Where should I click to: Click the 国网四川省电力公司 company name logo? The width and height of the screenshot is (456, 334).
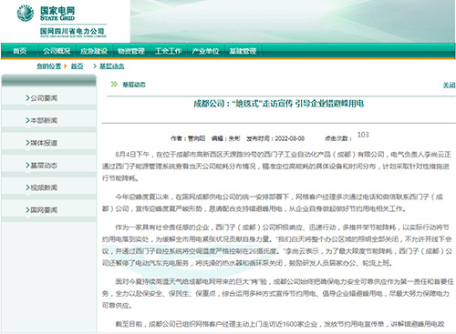click(x=73, y=32)
